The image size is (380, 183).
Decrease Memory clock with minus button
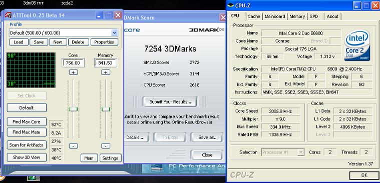pos(106,146)
